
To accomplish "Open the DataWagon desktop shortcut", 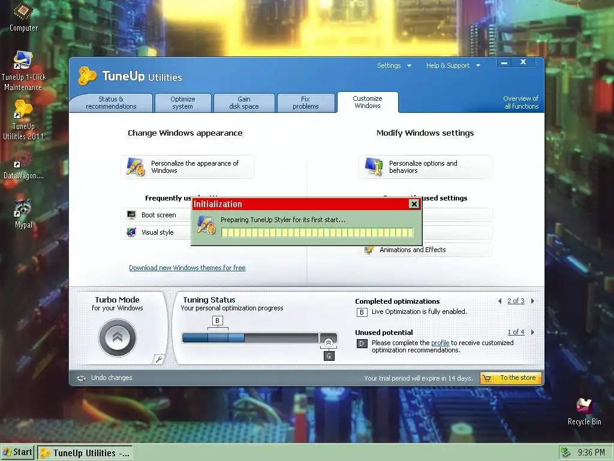I will pyautogui.click(x=23, y=166).
